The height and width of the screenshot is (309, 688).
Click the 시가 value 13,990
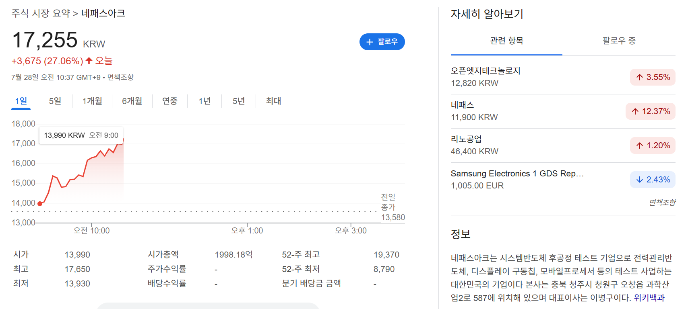coord(77,255)
